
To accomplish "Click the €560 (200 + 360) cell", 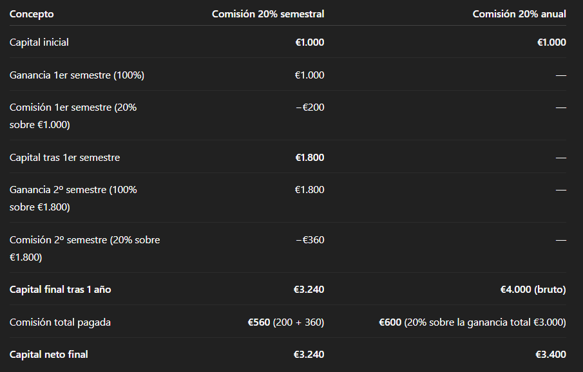I will pyautogui.click(x=285, y=322).
